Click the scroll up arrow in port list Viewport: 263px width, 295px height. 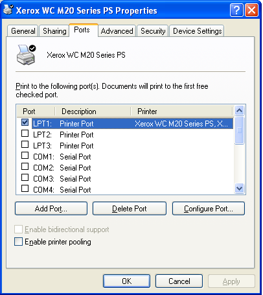click(239, 111)
